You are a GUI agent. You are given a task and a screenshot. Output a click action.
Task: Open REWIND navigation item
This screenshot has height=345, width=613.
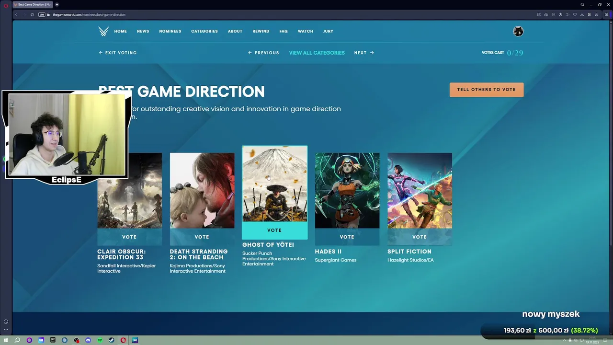point(261,31)
